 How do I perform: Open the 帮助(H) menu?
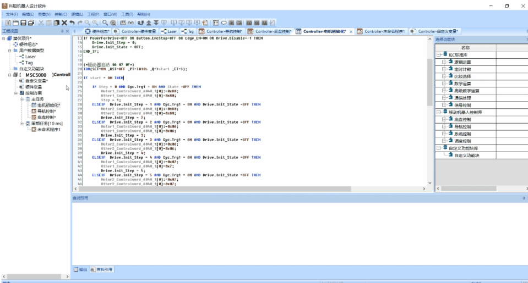coord(144,14)
